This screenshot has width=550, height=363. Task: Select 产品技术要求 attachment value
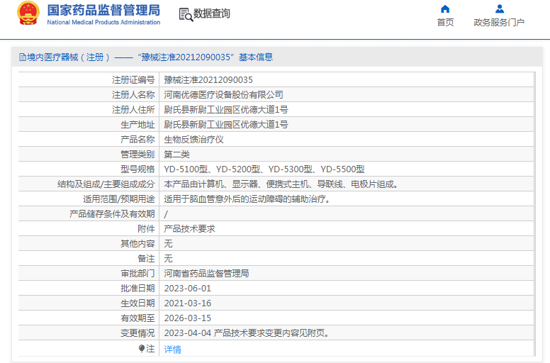[x=189, y=229]
